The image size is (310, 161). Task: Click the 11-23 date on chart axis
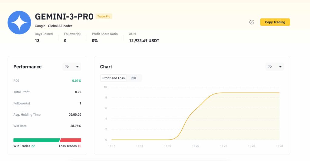[279, 146]
